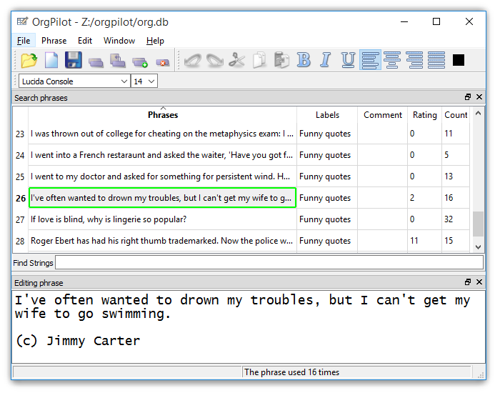Redo the last undone edit

214,60
